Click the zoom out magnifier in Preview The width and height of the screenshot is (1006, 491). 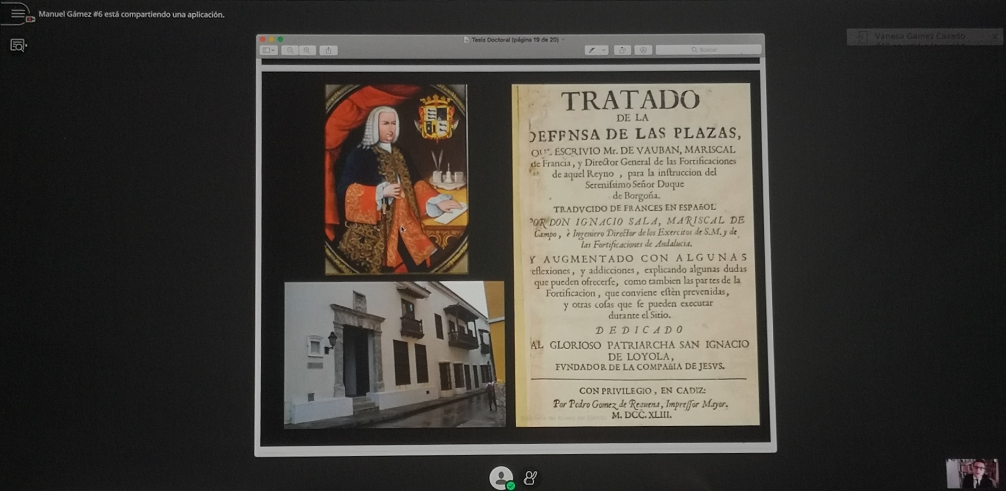(x=290, y=50)
